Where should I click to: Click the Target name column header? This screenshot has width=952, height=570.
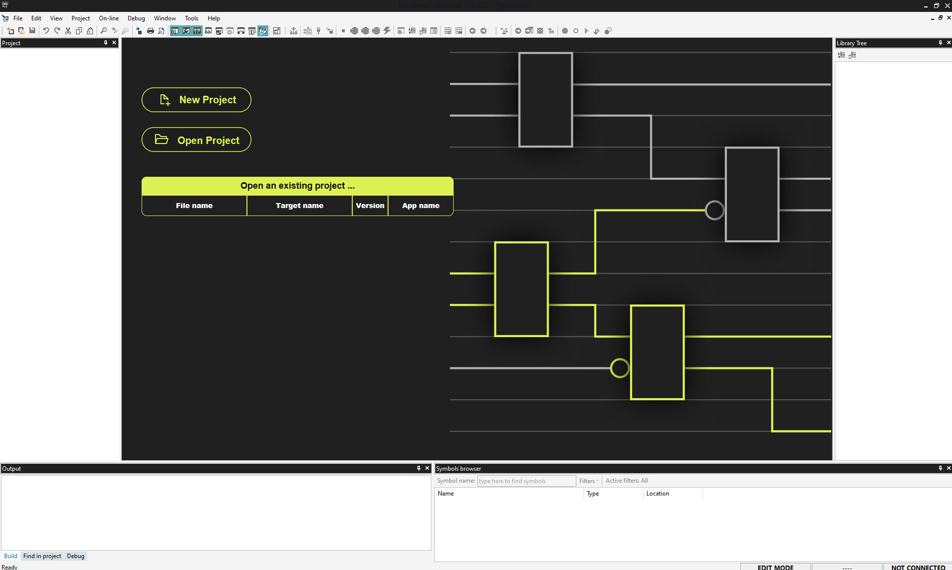[300, 206]
